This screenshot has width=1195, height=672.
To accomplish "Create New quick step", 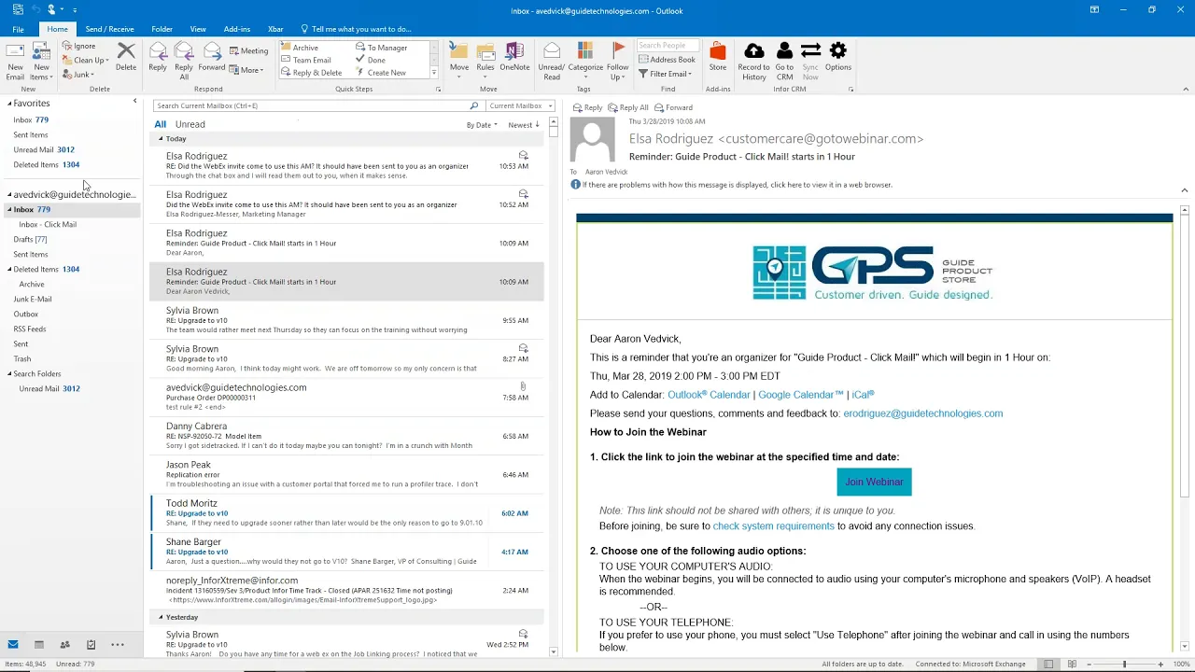I will coord(381,73).
